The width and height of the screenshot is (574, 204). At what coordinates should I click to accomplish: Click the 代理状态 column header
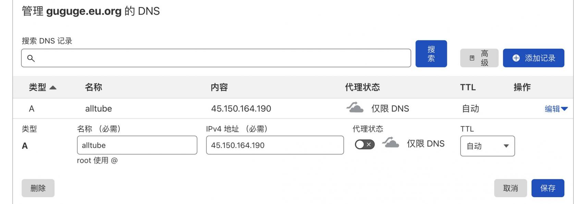362,87
